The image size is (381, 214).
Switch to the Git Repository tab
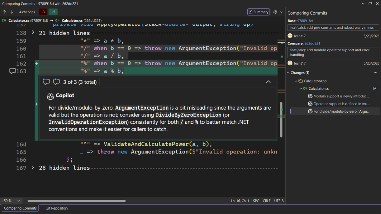57,208
